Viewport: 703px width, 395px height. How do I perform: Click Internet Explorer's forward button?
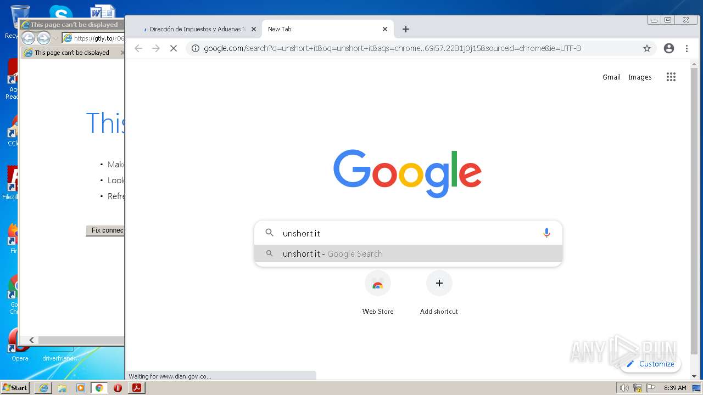[43, 38]
